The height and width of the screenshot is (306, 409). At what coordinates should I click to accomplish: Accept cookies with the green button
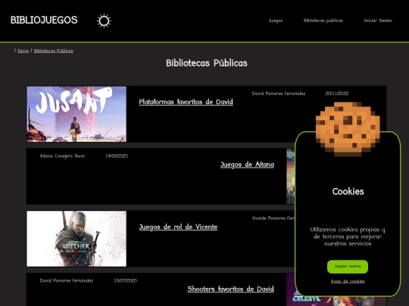click(348, 267)
